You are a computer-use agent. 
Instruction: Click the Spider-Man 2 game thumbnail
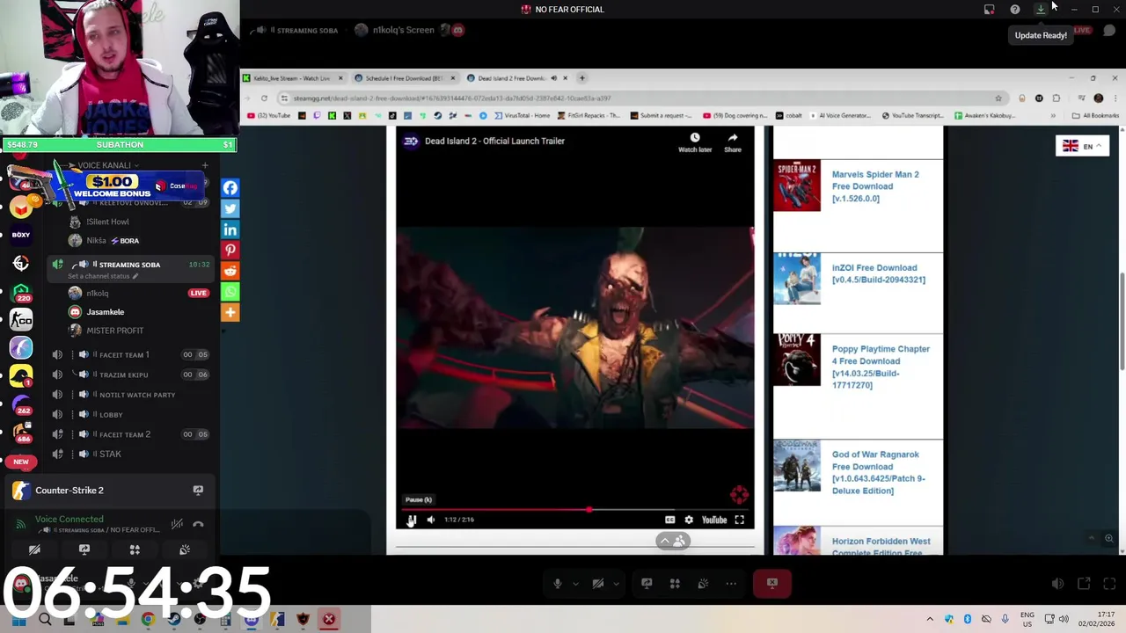[797, 186]
